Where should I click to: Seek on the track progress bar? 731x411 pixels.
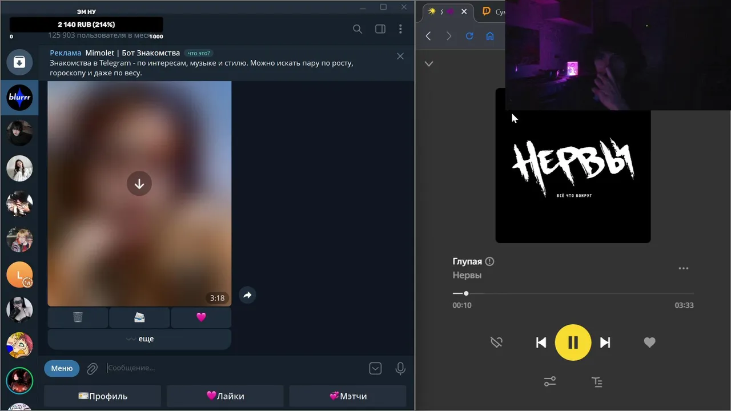pyautogui.click(x=573, y=293)
